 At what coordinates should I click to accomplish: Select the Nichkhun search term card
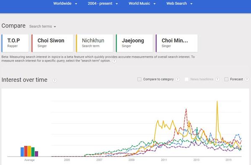94,43
